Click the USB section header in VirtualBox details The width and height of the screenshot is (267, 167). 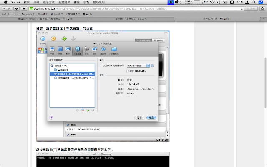pos(115,134)
